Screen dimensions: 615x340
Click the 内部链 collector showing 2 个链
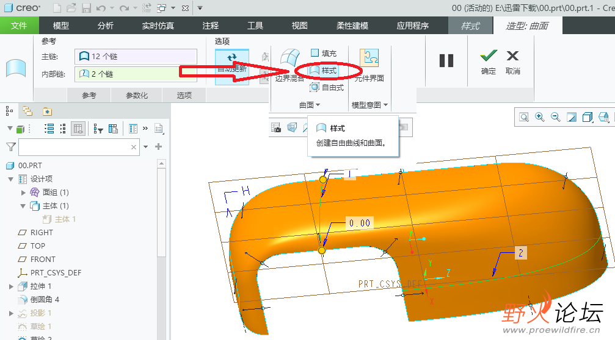136,74
